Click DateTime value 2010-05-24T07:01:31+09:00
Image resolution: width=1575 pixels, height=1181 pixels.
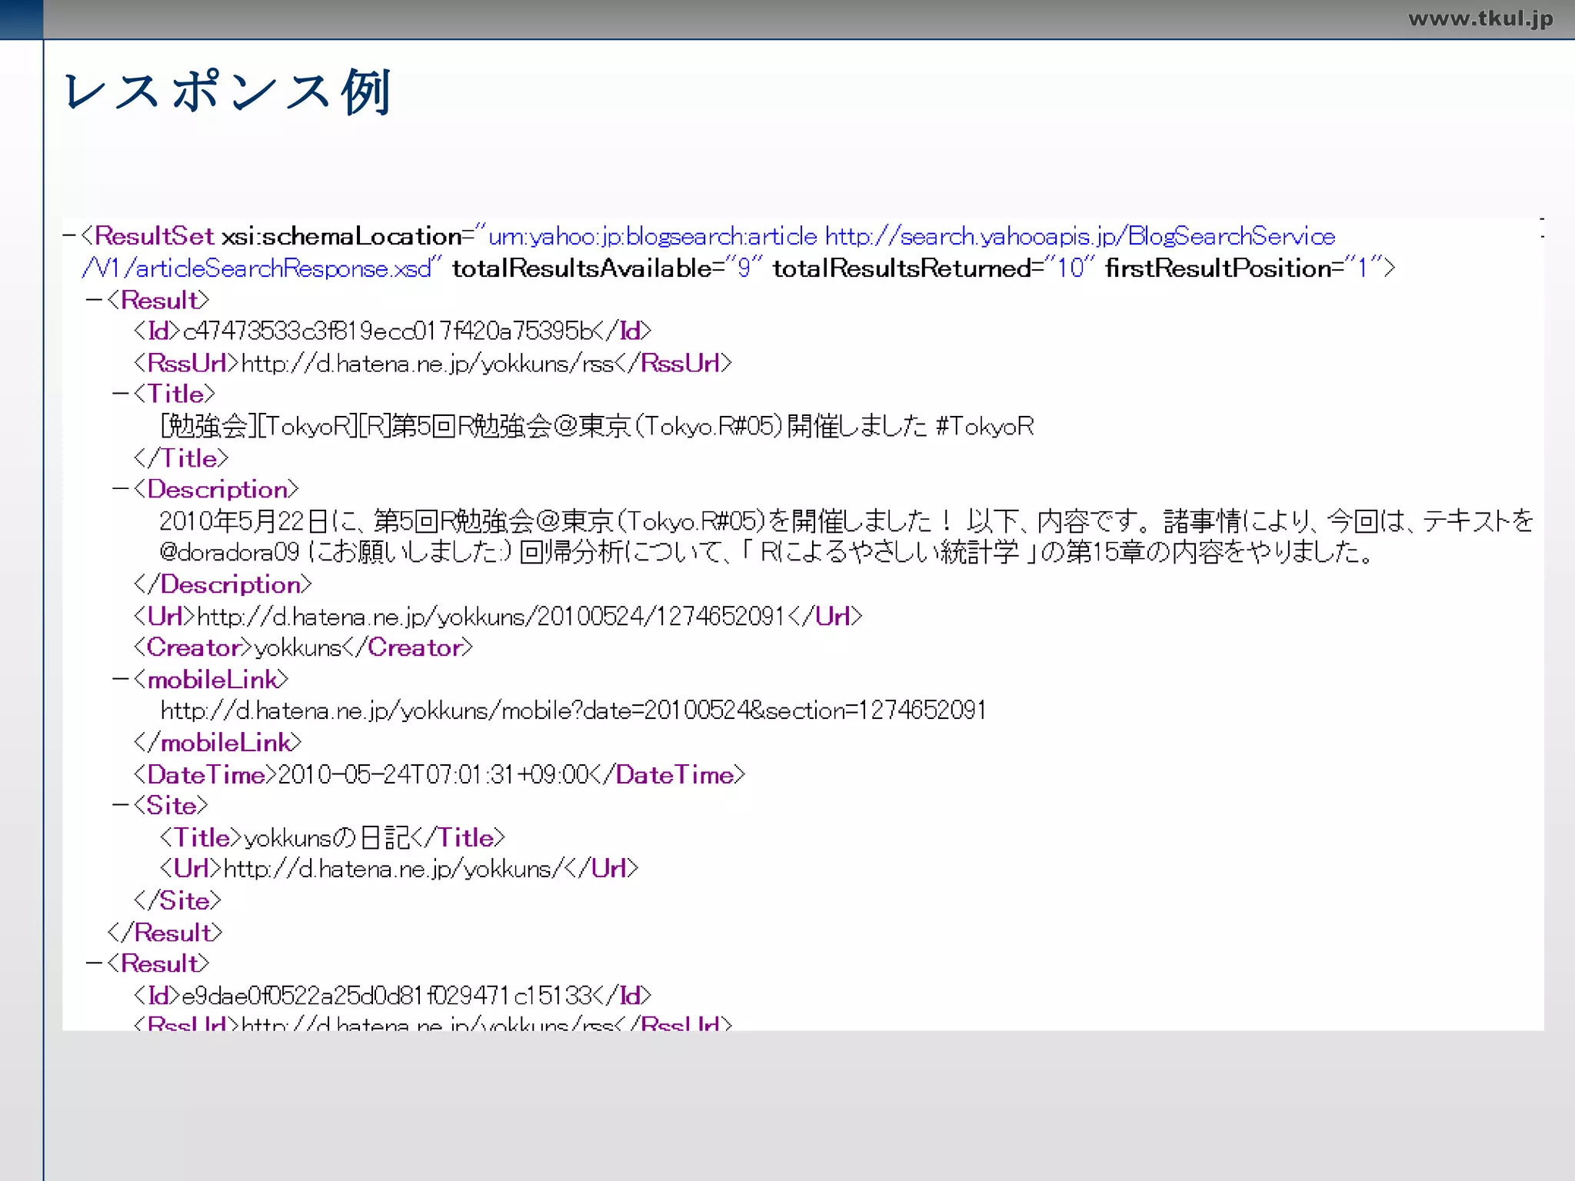433,774
